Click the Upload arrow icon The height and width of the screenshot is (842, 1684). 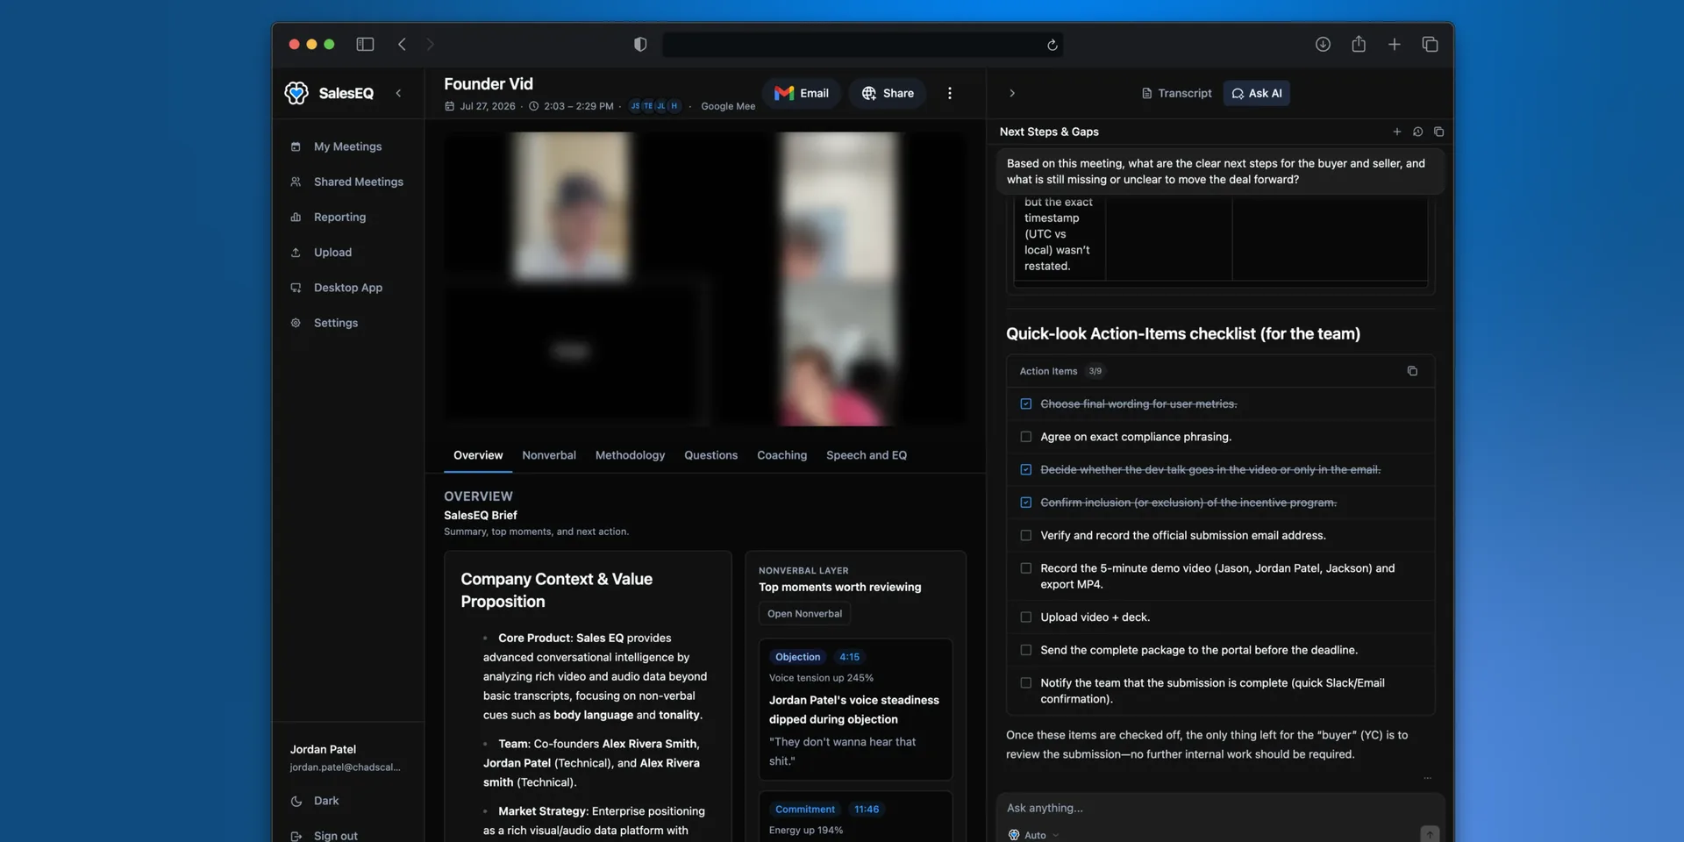tap(296, 252)
